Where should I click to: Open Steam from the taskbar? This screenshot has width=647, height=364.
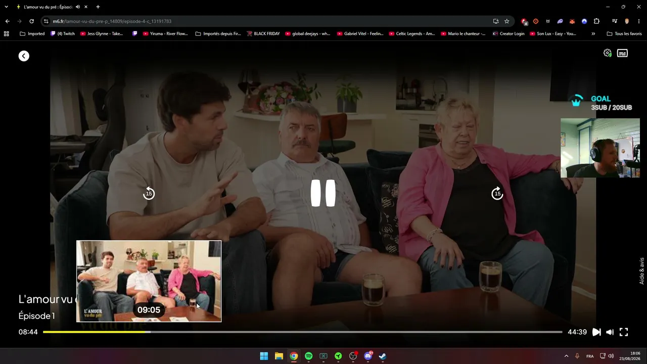(x=383, y=356)
